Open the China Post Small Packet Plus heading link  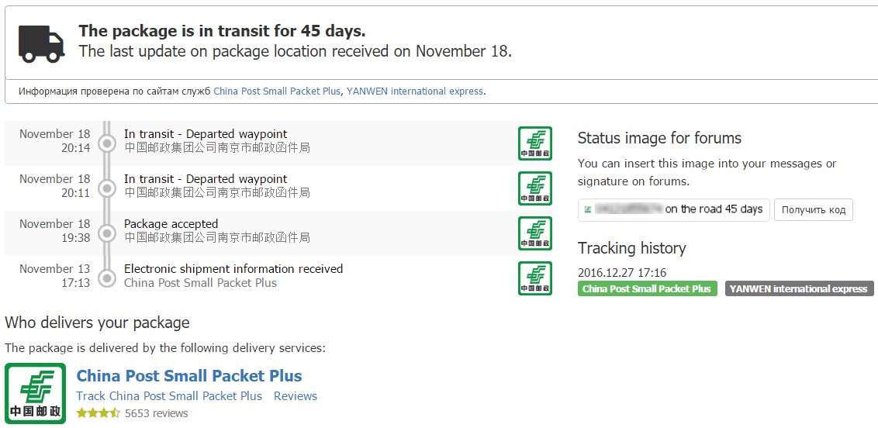[x=189, y=376]
